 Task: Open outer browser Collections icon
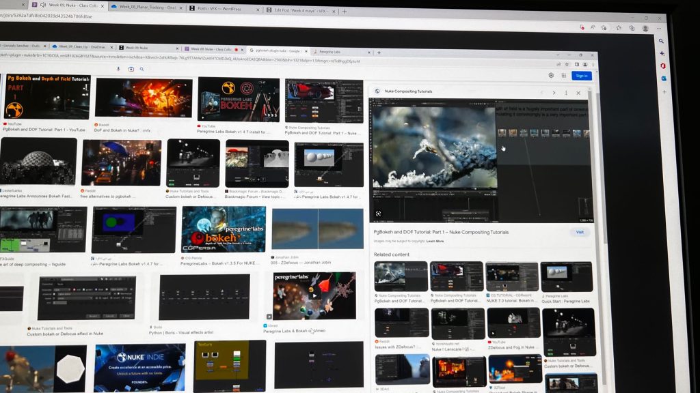tap(632, 28)
